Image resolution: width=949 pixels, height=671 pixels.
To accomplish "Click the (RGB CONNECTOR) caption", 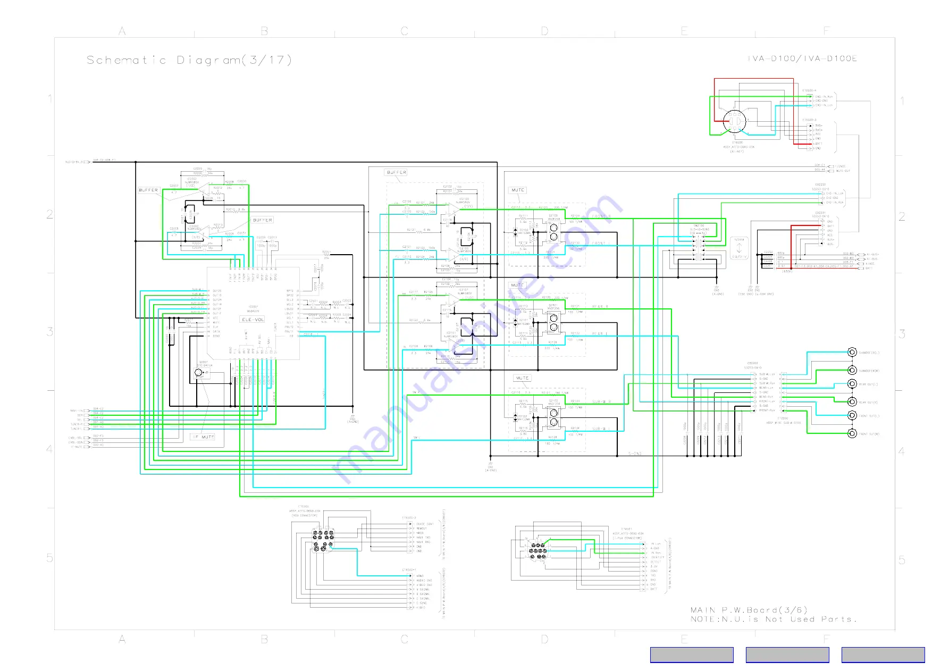I will pyautogui.click(x=304, y=515).
